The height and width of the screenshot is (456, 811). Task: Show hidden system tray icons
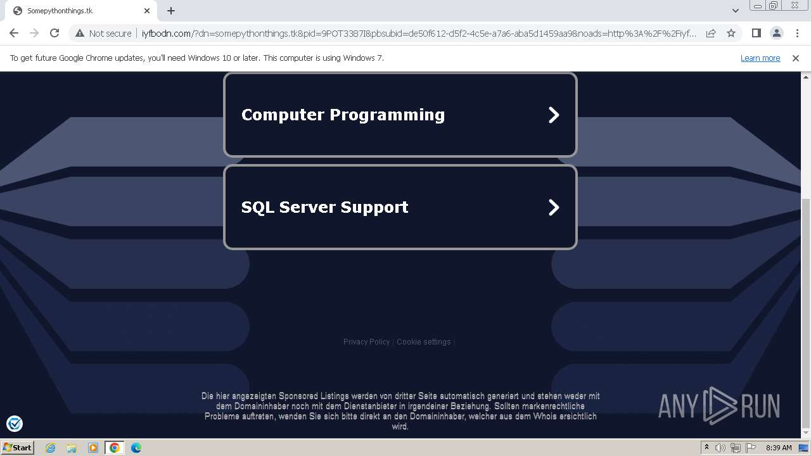tap(706, 448)
